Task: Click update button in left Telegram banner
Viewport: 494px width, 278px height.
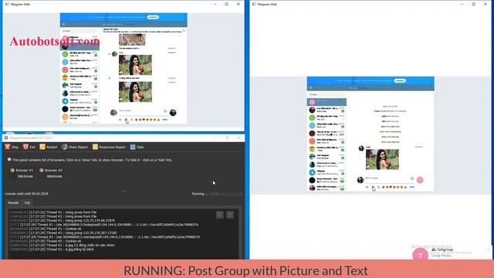Action: pos(153,17)
